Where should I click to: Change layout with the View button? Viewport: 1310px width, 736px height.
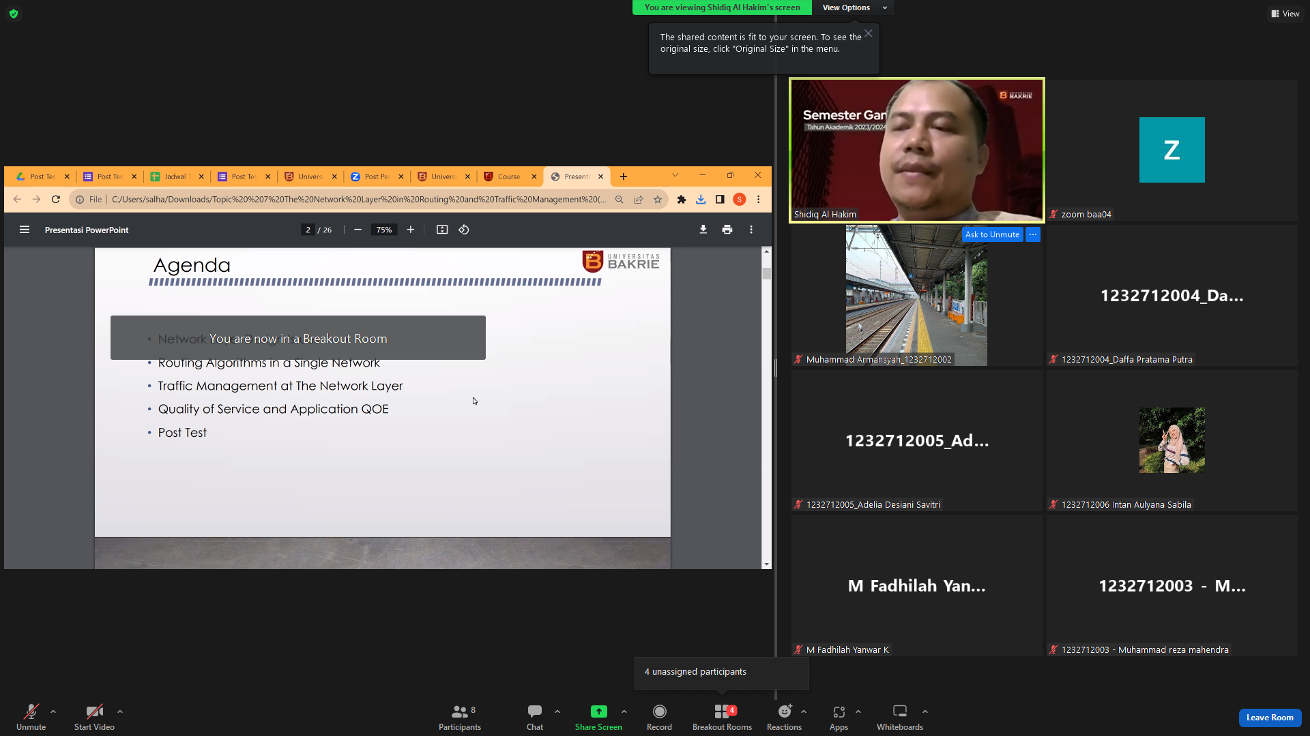tap(1285, 14)
